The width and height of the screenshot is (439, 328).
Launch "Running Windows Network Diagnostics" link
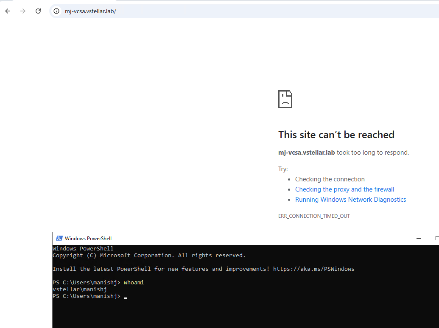tap(350, 200)
